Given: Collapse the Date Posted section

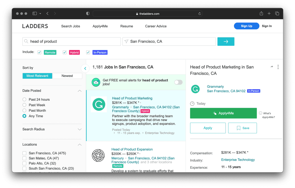Looking at the screenshot, I should (80, 91).
